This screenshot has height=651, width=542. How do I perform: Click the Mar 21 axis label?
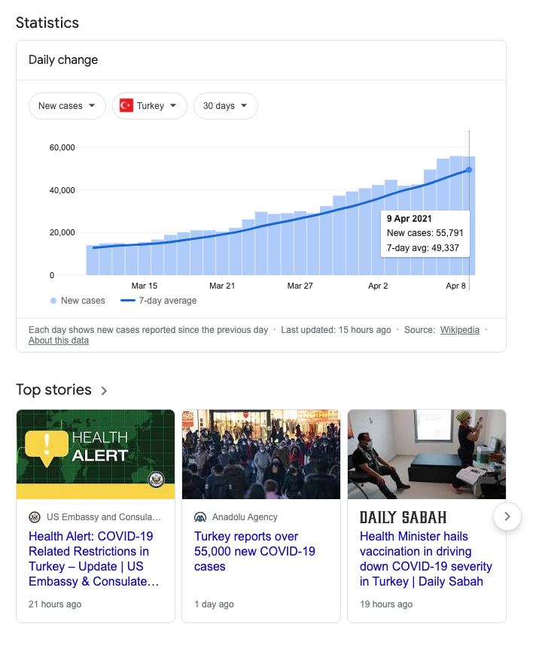point(222,286)
